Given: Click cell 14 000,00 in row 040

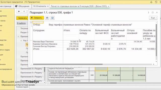Looking at the screenshot, I should [x=139, y=75].
